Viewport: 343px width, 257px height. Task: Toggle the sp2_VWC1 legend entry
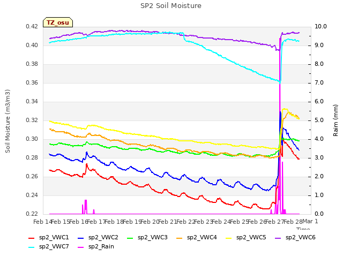point(49,238)
